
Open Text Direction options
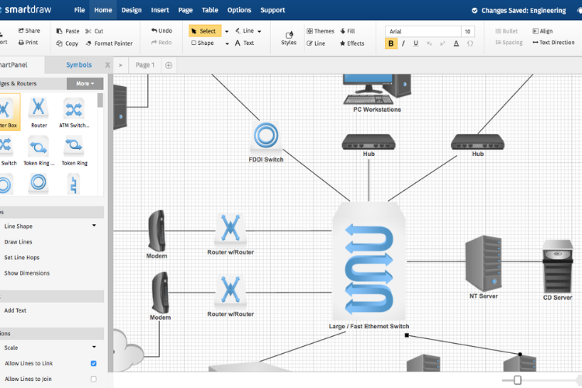(553, 43)
